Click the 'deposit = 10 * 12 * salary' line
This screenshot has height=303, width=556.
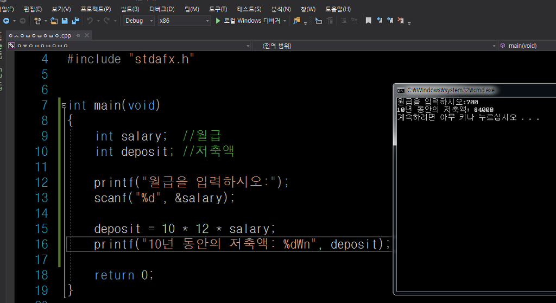(185, 229)
